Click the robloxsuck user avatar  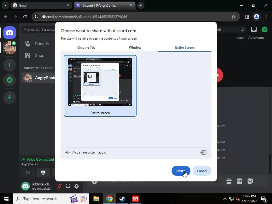point(25,186)
